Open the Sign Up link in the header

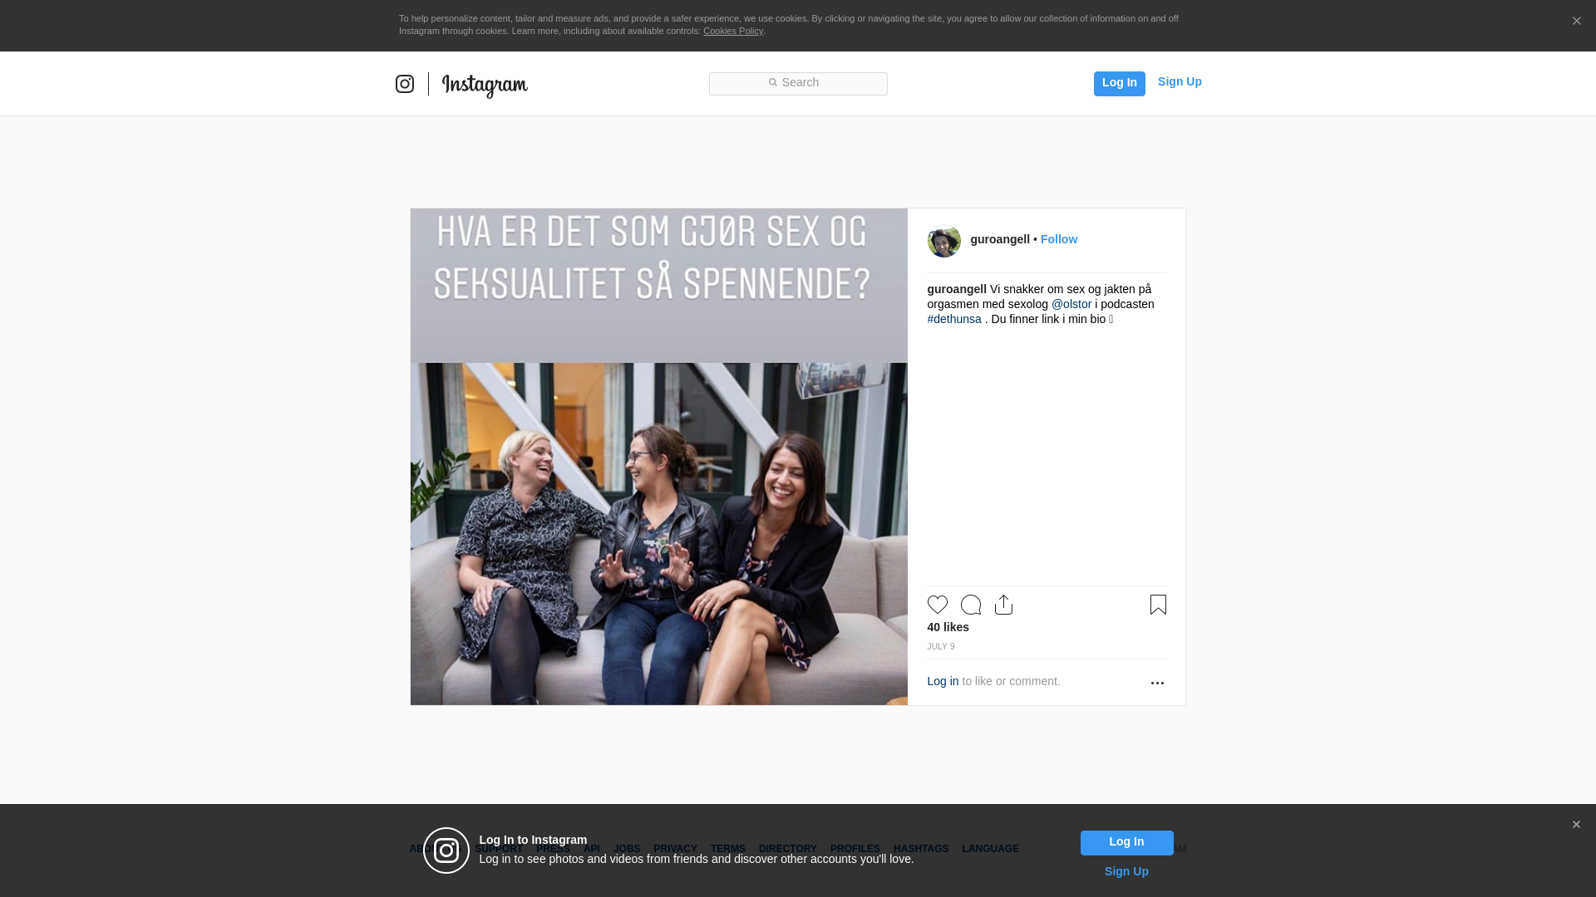pos(1180,82)
